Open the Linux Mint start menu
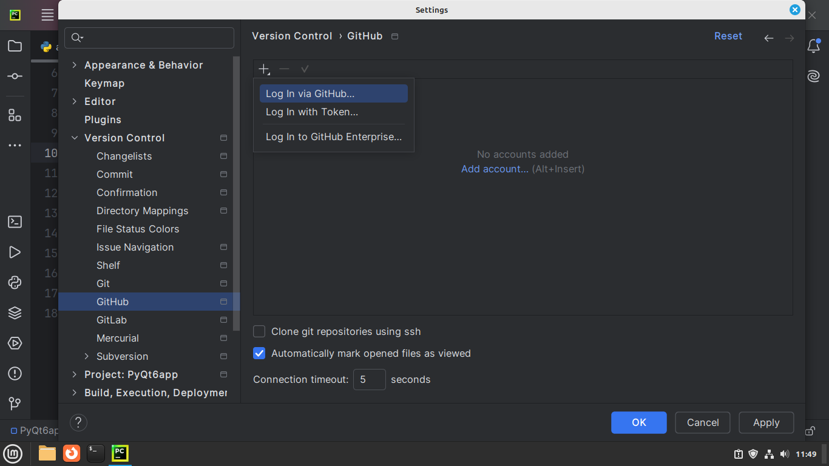 [13, 453]
